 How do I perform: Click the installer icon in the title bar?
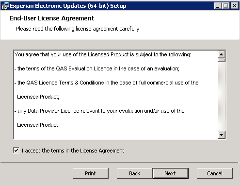point(5,6)
